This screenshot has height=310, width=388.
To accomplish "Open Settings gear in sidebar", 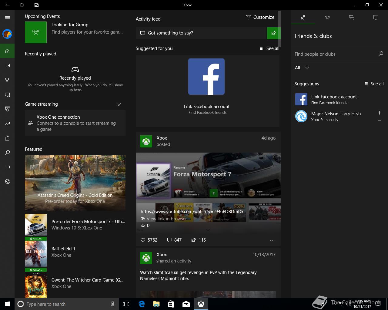I will click(7, 182).
